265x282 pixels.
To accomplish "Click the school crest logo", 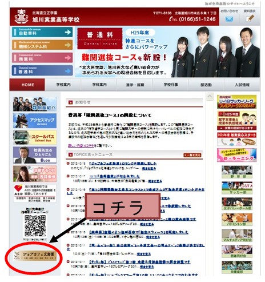I will [21, 17].
